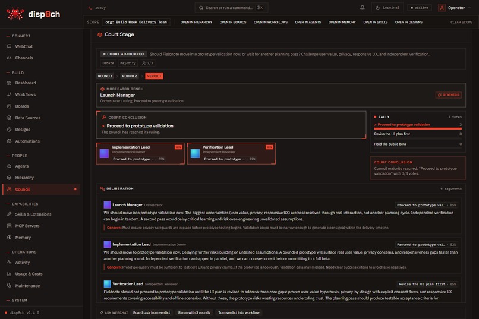Image resolution: width=479 pixels, height=319 pixels.
Task: Select the ROUND 2 step
Action: [x=130, y=76]
